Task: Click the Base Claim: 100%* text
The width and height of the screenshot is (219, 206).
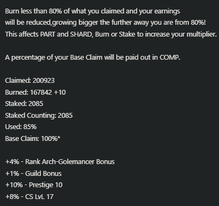Action: [33, 138]
